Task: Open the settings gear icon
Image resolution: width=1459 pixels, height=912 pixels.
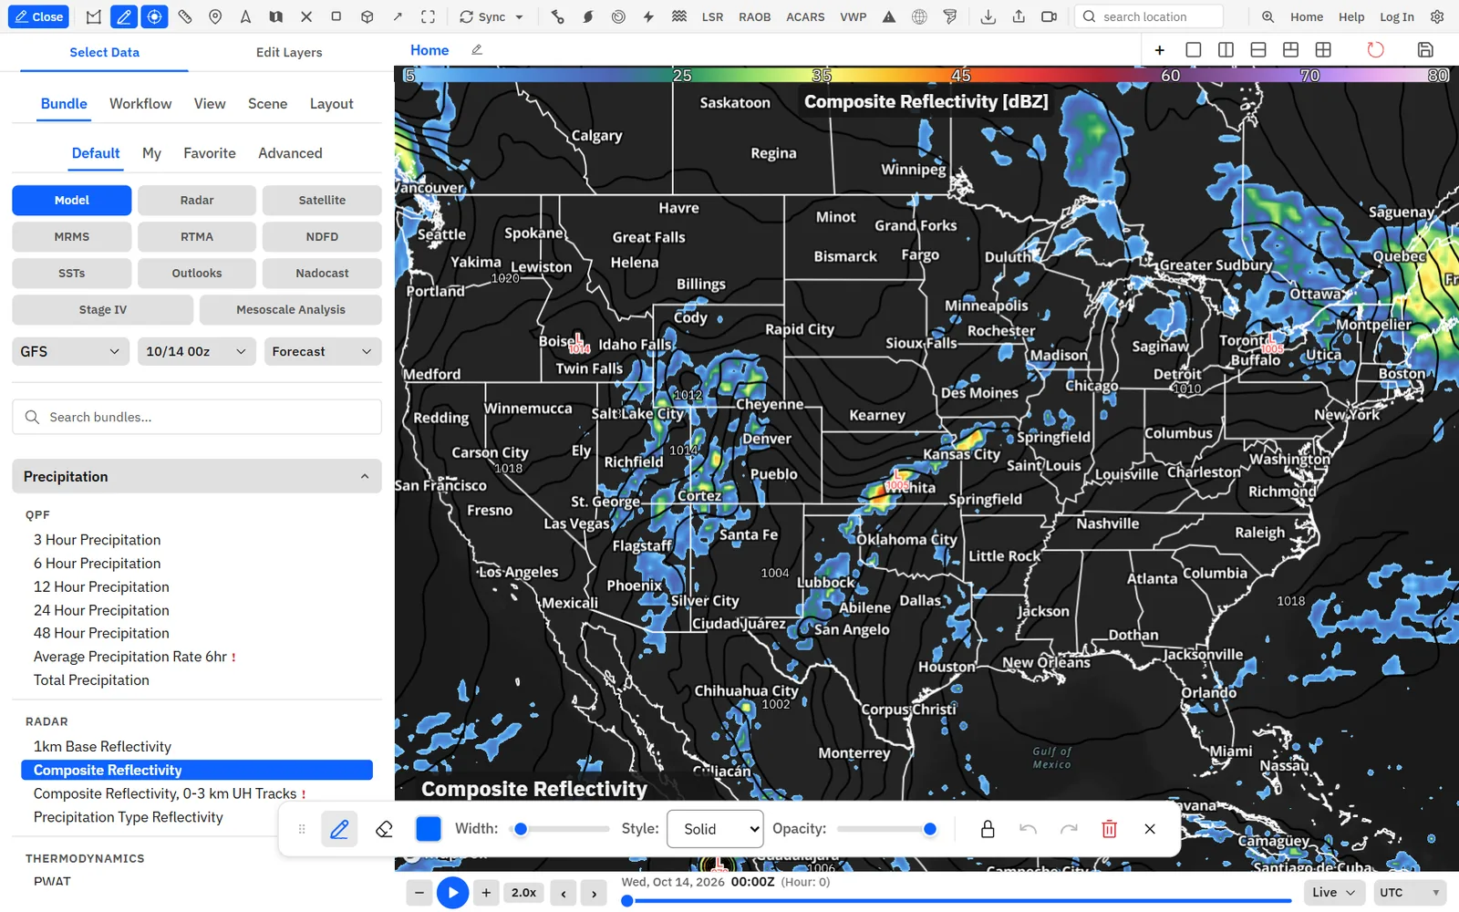Action: [x=1437, y=16]
